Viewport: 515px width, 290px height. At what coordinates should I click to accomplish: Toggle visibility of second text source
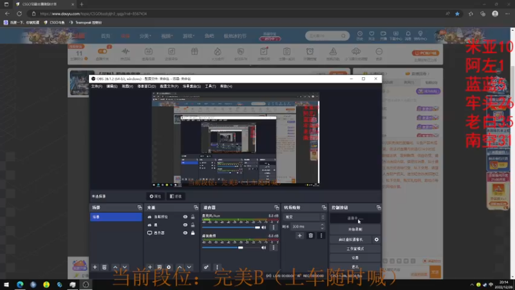[x=185, y=225]
